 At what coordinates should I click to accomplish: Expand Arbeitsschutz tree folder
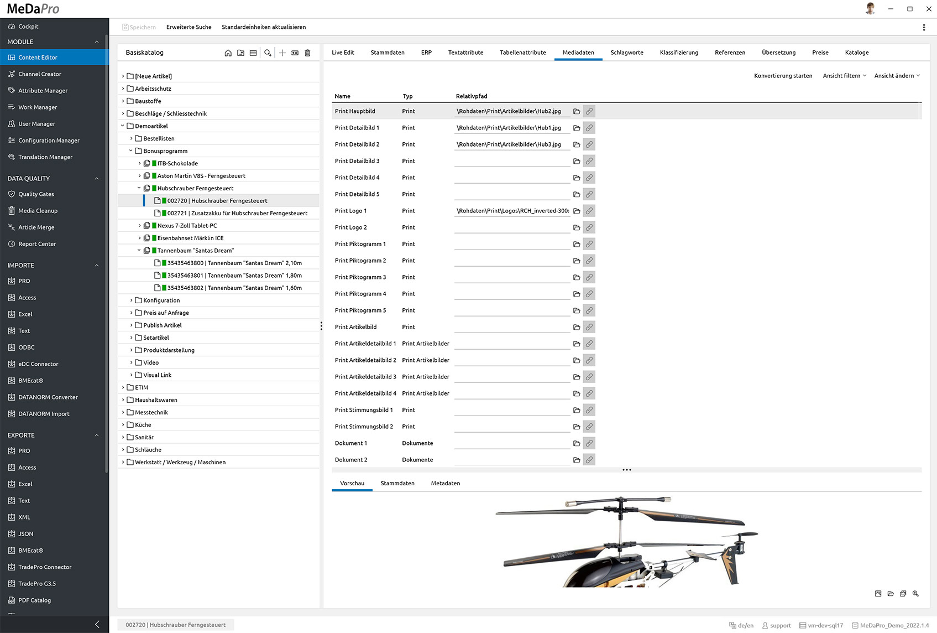[x=123, y=89]
